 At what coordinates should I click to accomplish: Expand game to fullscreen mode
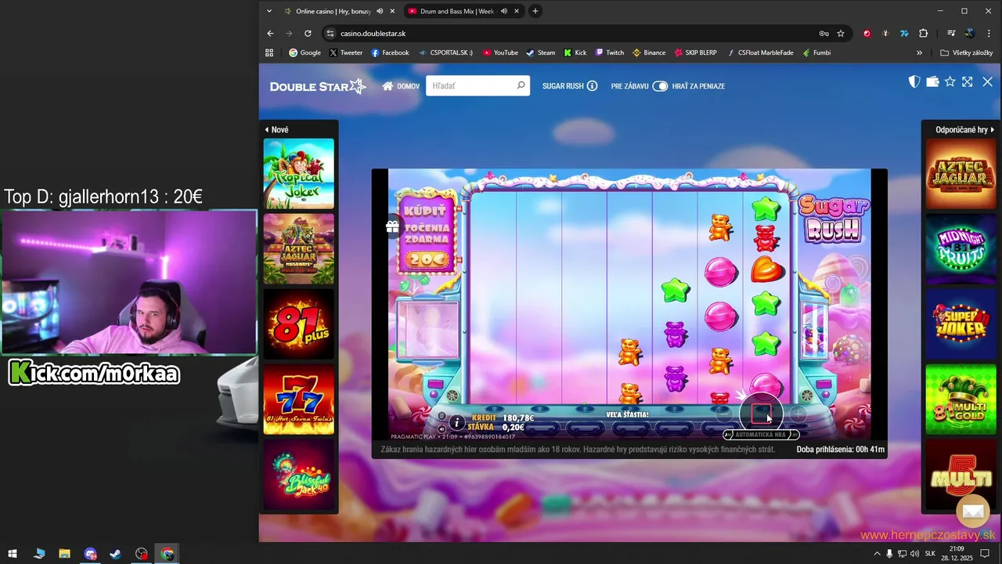click(x=968, y=81)
